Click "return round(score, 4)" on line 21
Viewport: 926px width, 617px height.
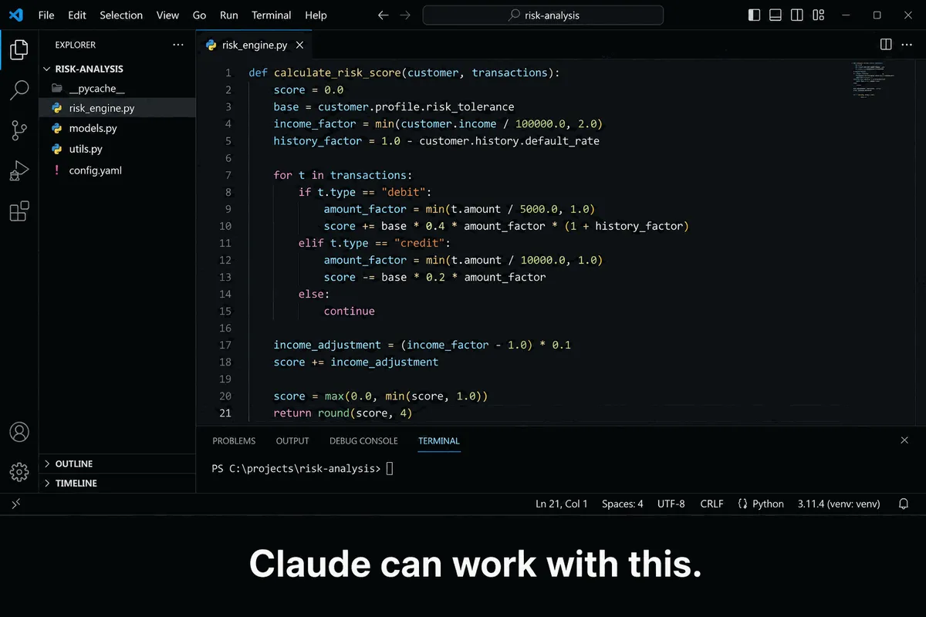tap(343, 413)
